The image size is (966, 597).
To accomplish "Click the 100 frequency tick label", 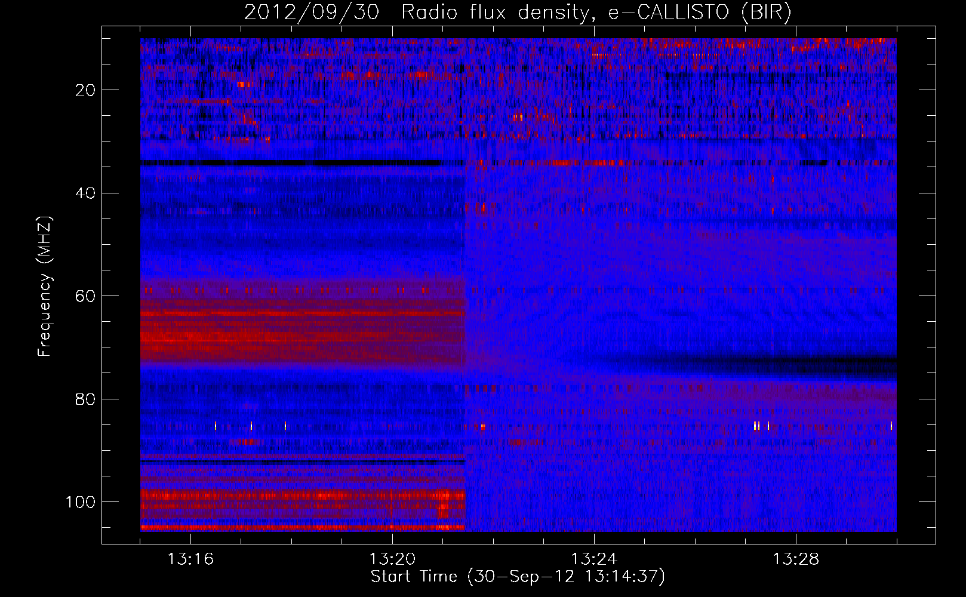I will click(81, 502).
